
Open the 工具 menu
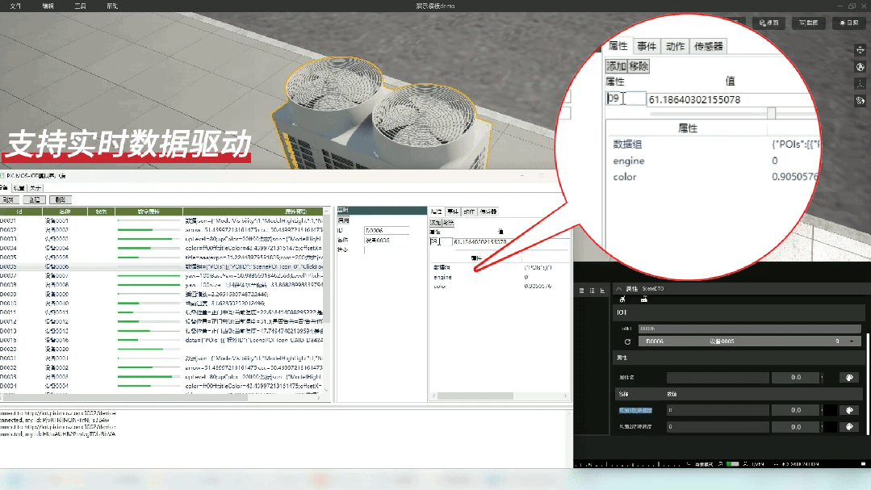coord(80,6)
